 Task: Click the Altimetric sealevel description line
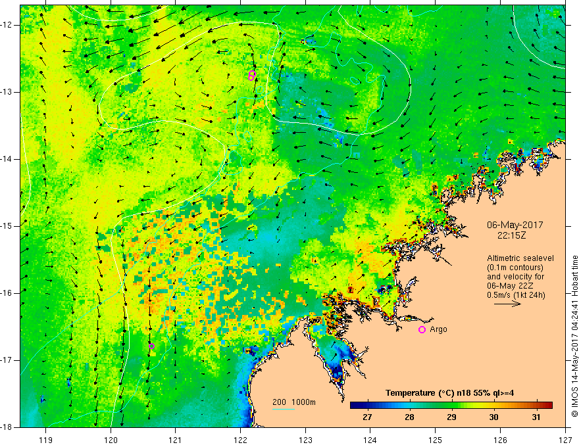click(520, 258)
